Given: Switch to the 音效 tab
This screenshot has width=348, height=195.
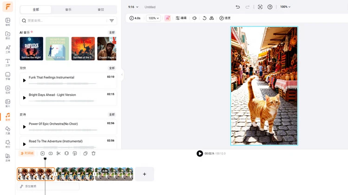Looking at the screenshot, I should click(101, 9).
